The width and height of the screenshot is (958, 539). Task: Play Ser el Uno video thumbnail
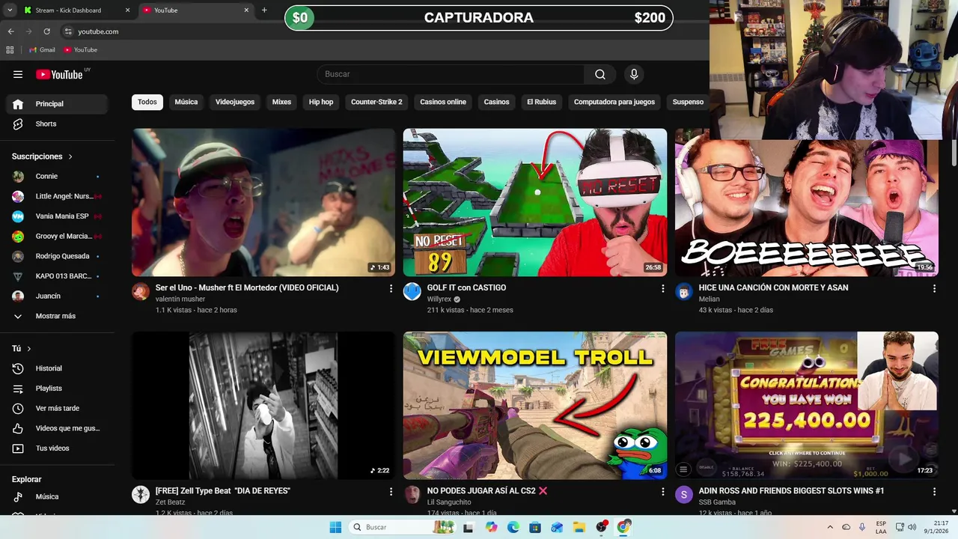[263, 202]
